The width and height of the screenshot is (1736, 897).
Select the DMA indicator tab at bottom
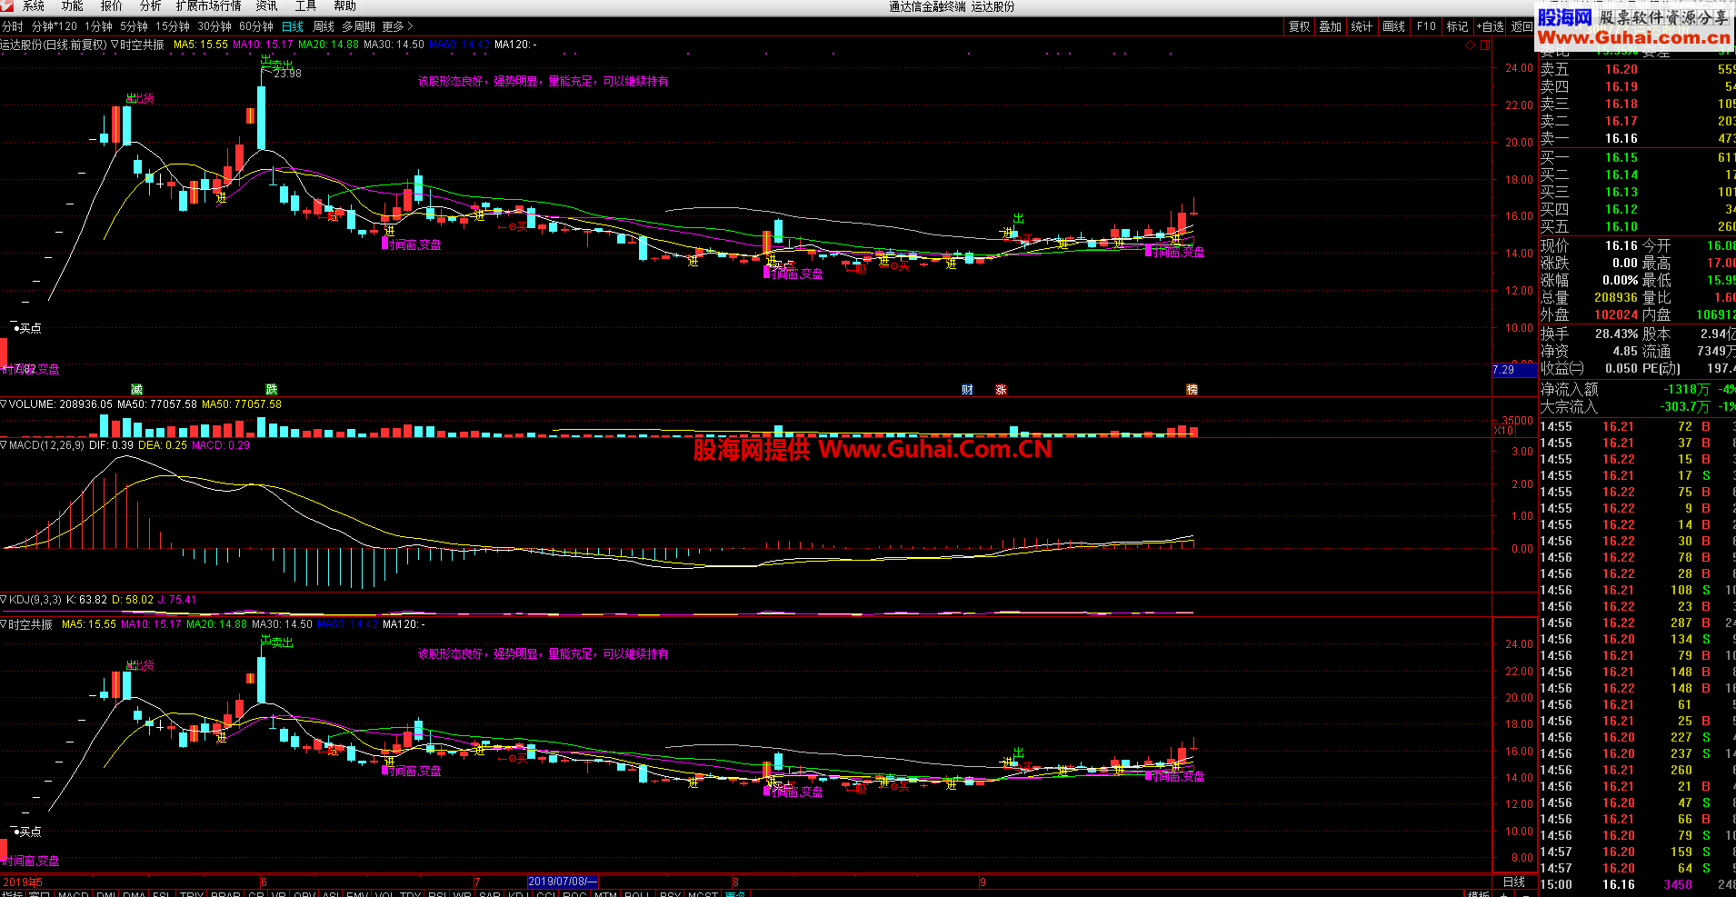coord(134,892)
